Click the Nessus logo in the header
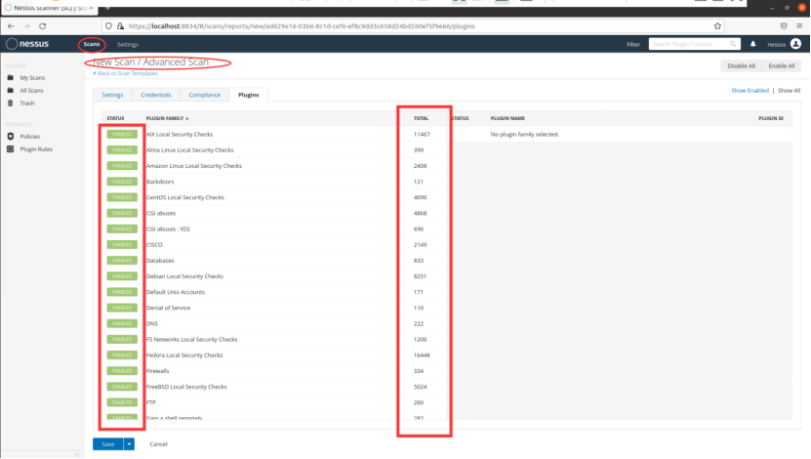The image size is (811, 459). (27, 44)
